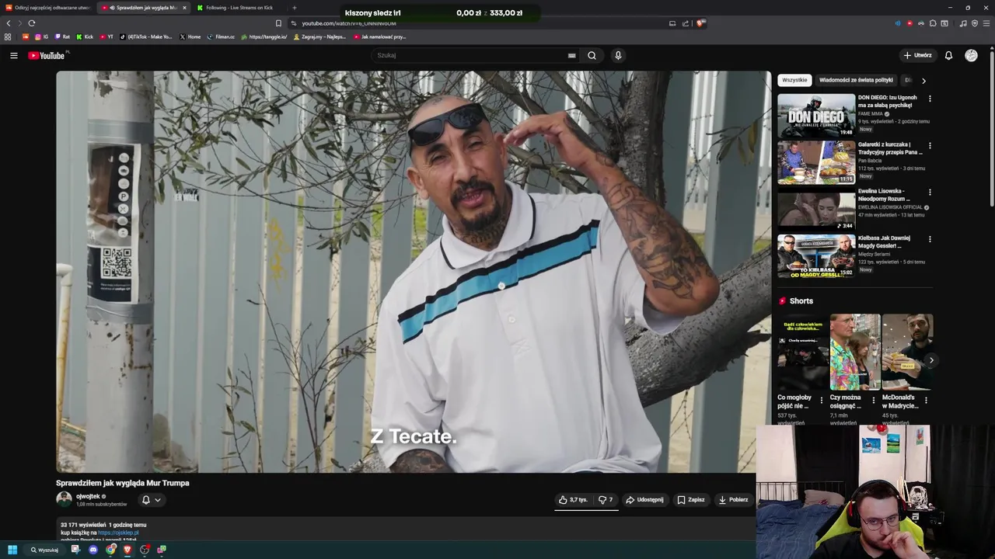Open the music note playlist icon
995x559 pixels.
pyautogui.click(x=963, y=23)
